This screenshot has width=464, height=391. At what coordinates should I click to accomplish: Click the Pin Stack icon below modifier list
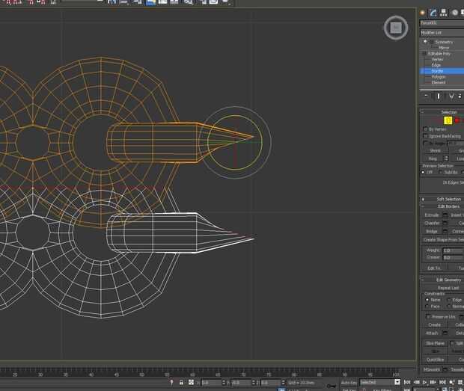(426, 96)
